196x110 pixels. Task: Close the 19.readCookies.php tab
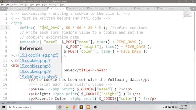point(106,9)
